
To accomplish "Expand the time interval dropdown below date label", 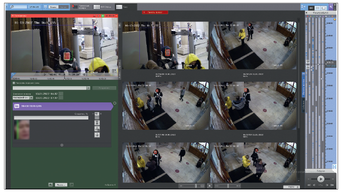I will click(x=31, y=97).
